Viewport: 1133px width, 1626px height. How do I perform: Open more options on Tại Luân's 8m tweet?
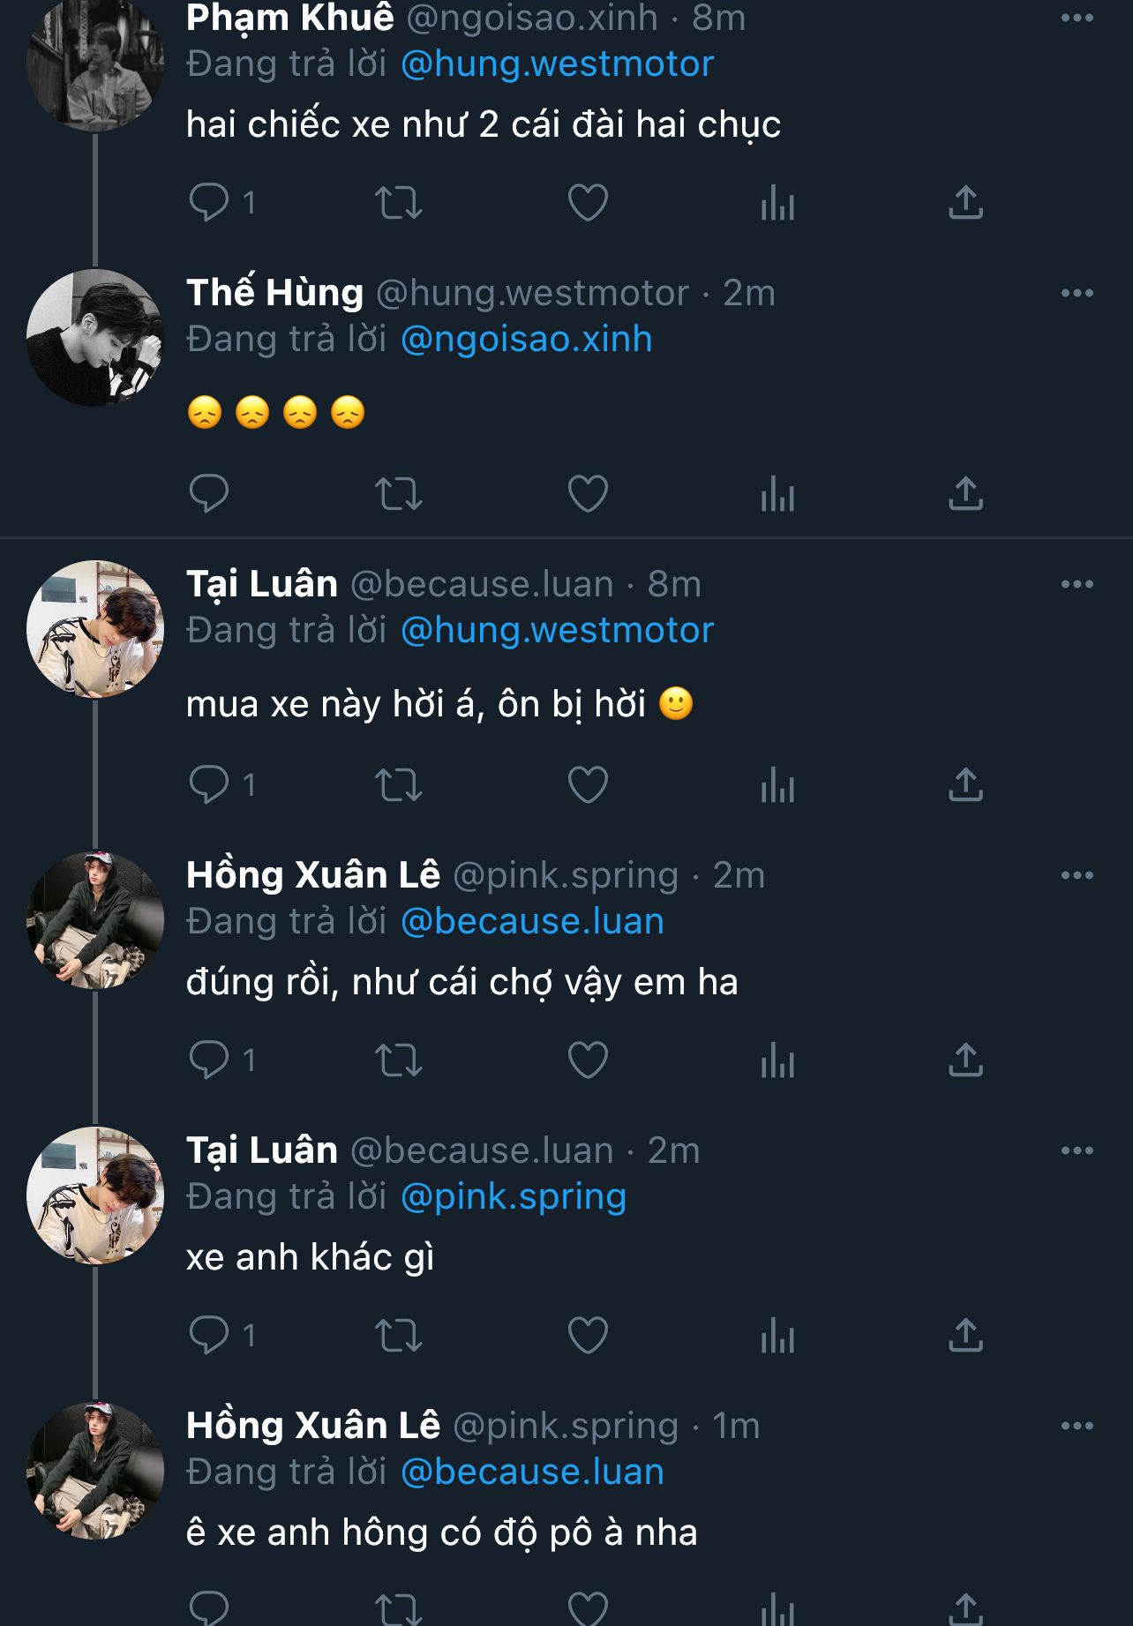(x=1077, y=584)
